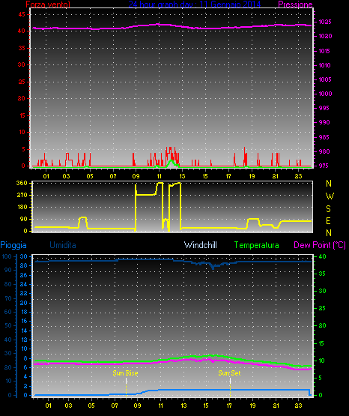Viewport: 349px width, 416px height.
Task: Click the 40 temperature axis value
Action: (322, 256)
